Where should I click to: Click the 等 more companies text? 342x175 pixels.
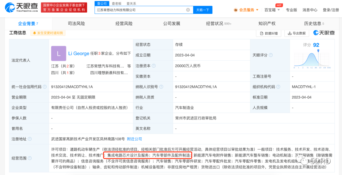pyautogui.click(x=129, y=66)
